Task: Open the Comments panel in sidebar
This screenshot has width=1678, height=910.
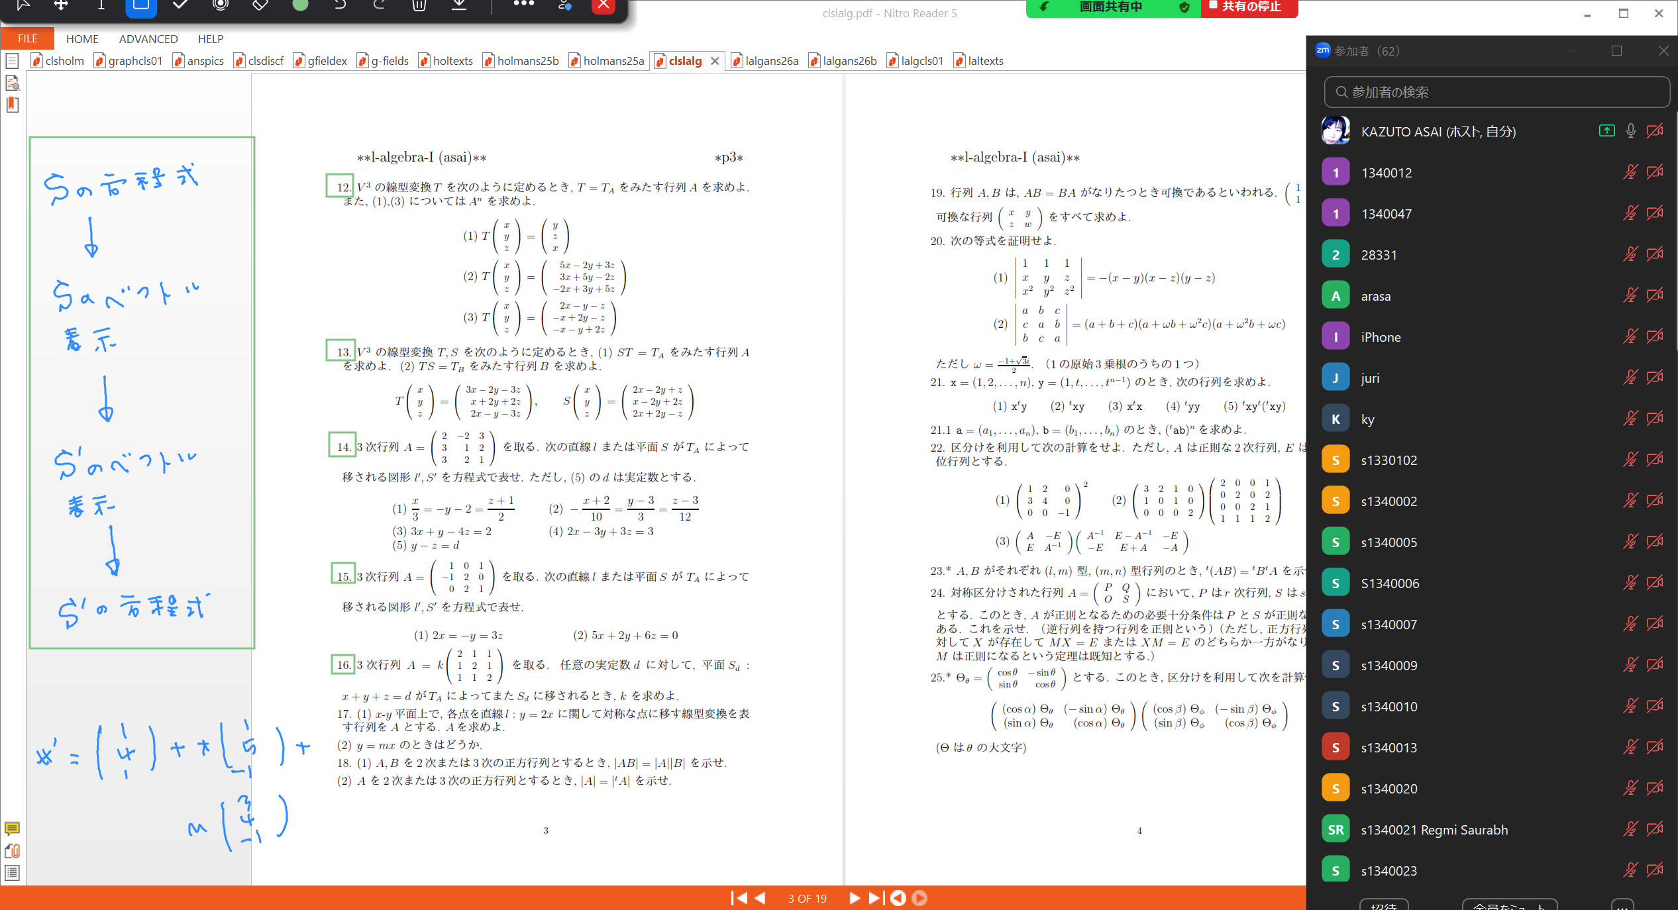Action: [x=12, y=829]
